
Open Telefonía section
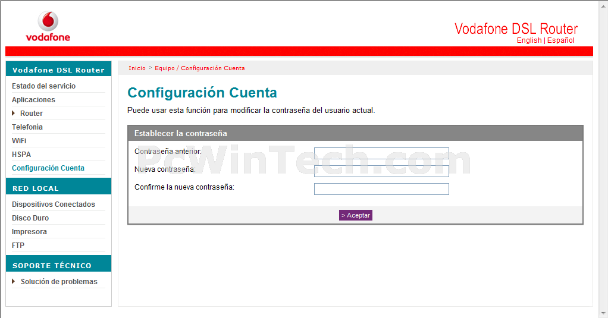[27, 127]
